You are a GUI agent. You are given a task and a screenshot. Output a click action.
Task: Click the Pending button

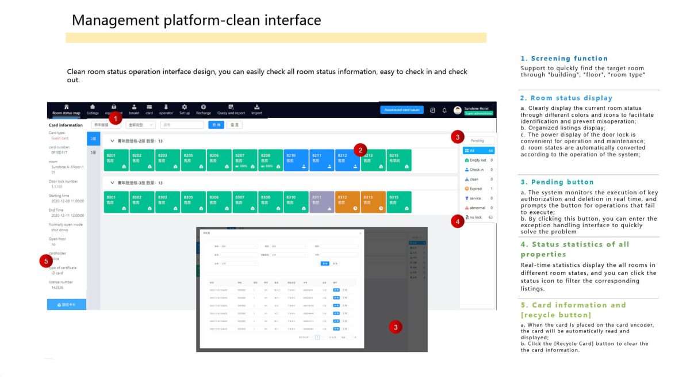click(x=477, y=140)
